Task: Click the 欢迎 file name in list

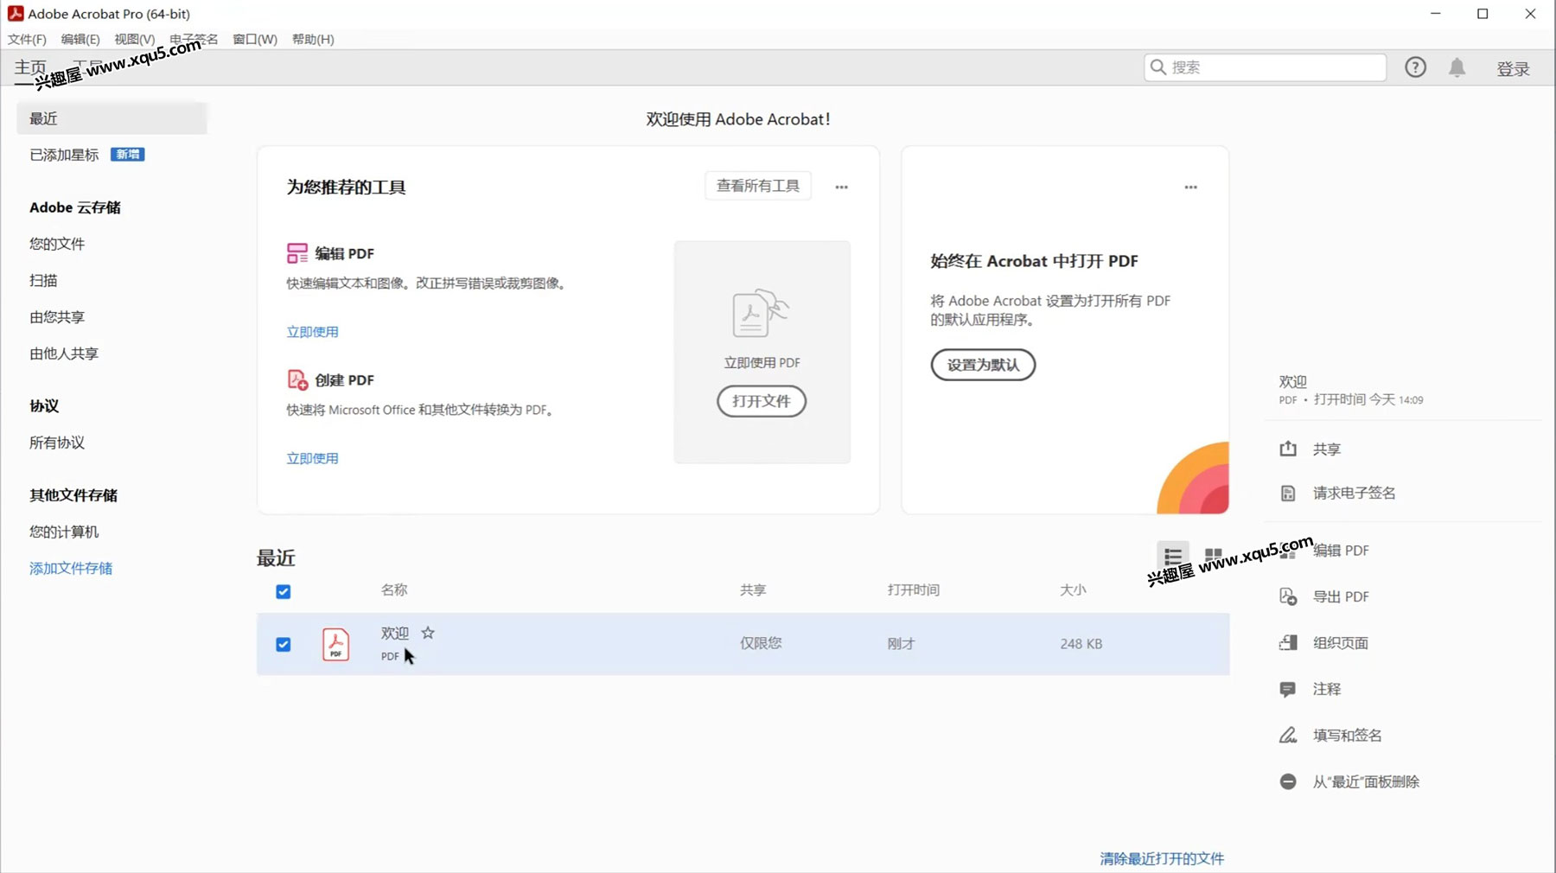Action: [x=395, y=633]
